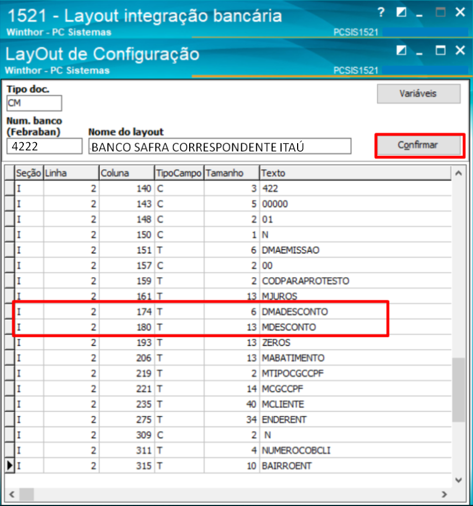Select the MDESCONTO cell

(x=355, y=327)
